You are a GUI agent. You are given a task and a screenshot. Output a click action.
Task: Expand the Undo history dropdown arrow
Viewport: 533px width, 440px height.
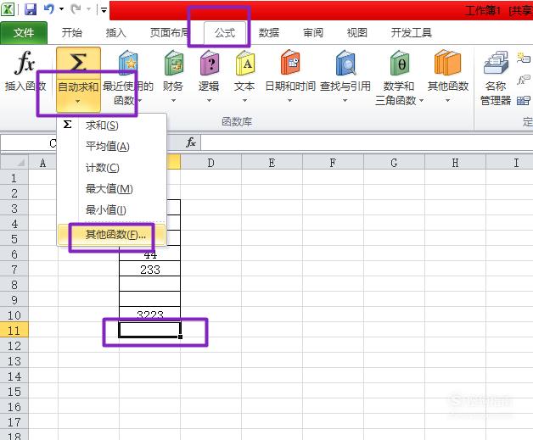(61, 9)
